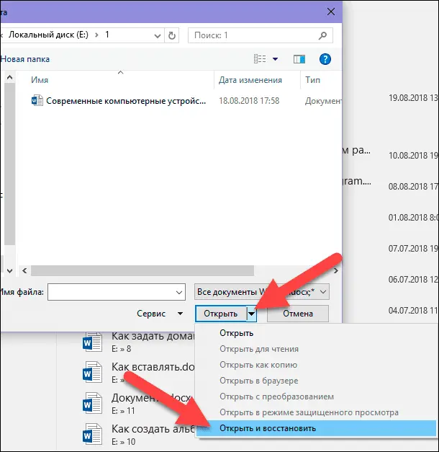439x452 pixels.
Task: Click the view layout icon in toolbar
Action: coord(261,59)
